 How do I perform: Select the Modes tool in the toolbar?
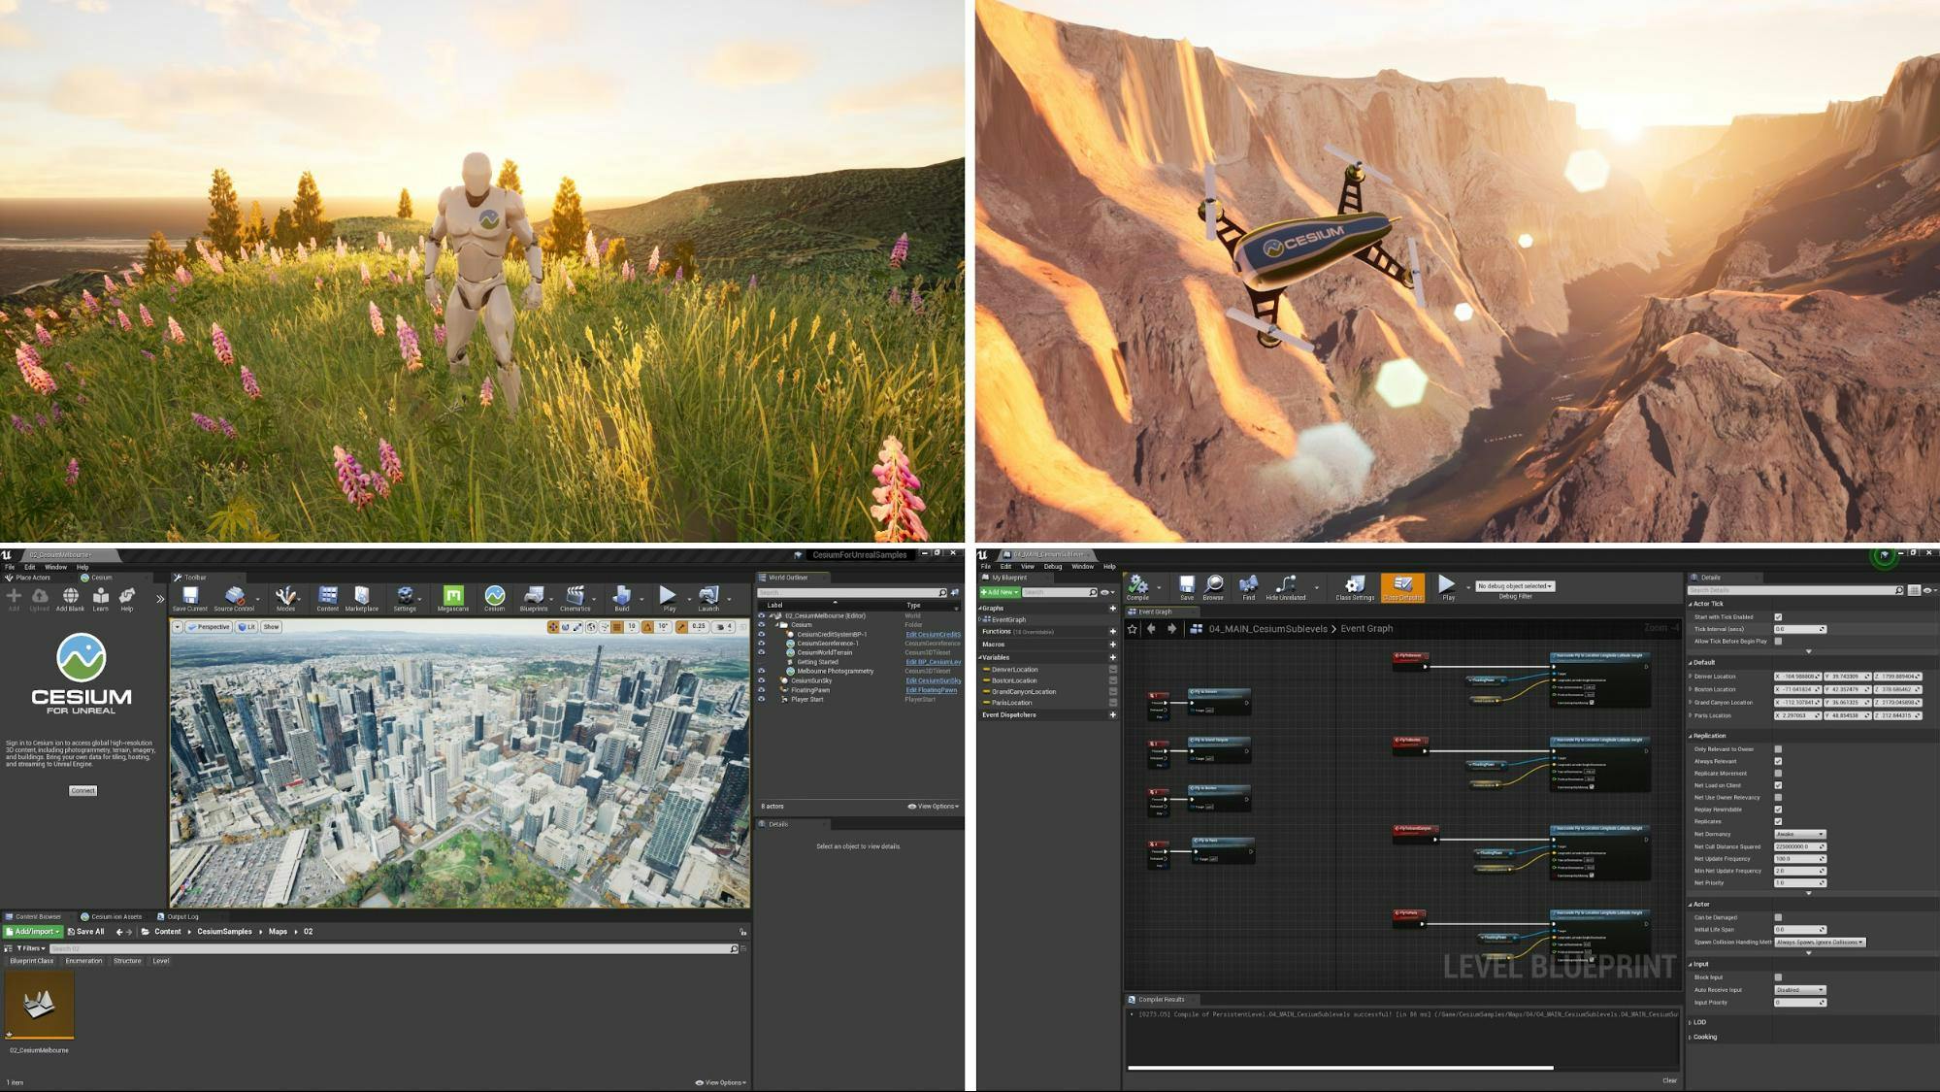(x=284, y=596)
